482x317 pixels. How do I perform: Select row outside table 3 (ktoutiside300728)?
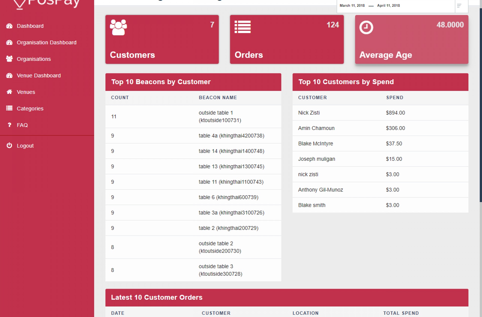pyautogui.click(x=193, y=270)
